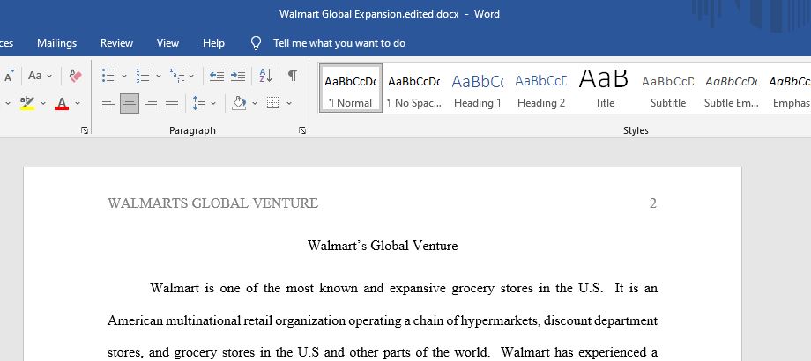Click the document title in title bar
This screenshot has height=361, width=811.
click(368, 14)
